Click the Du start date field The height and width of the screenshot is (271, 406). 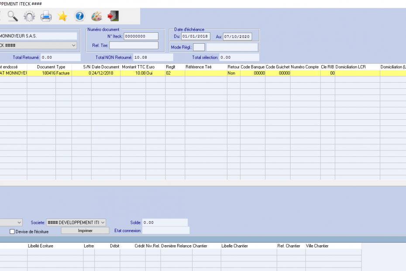(x=196, y=36)
